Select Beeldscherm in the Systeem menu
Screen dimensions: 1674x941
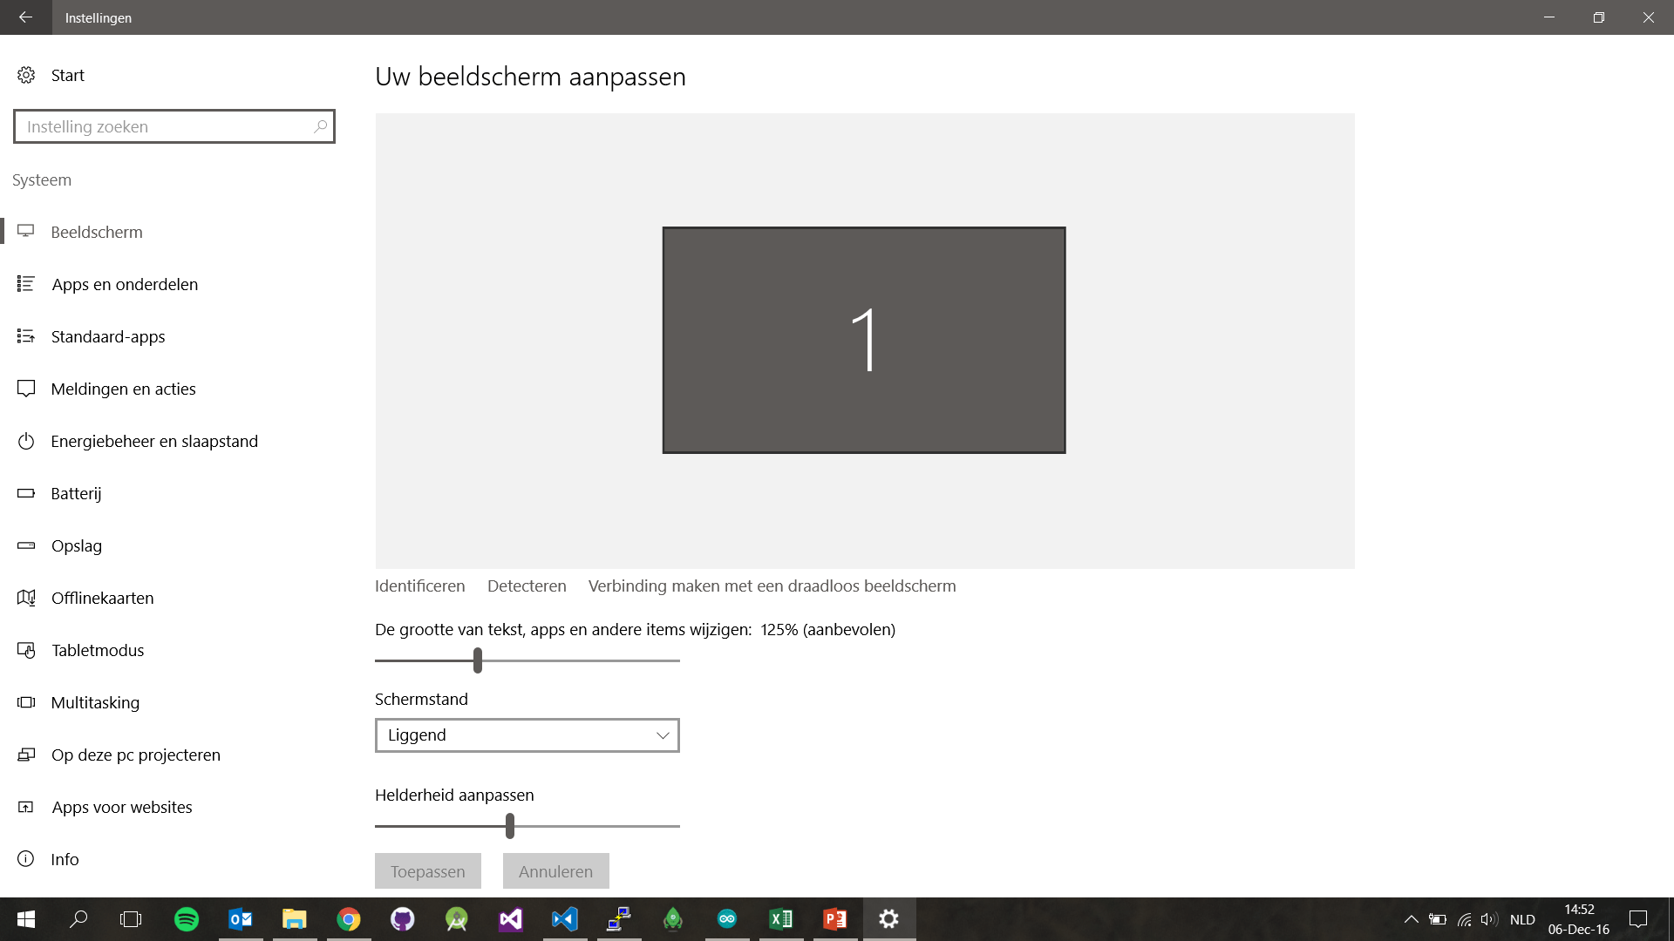[96, 232]
